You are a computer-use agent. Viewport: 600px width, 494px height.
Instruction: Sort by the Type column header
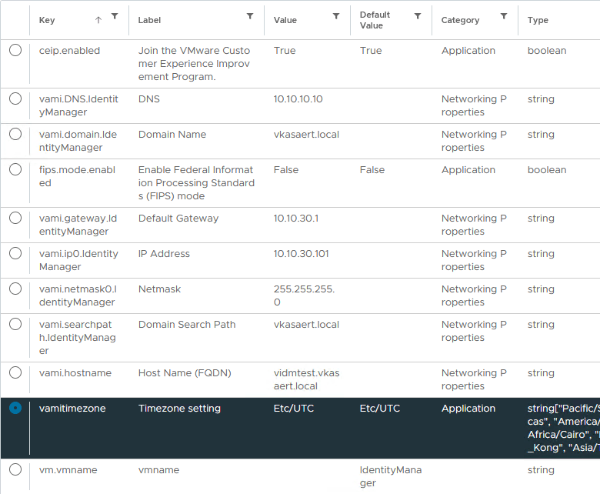point(538,20)
